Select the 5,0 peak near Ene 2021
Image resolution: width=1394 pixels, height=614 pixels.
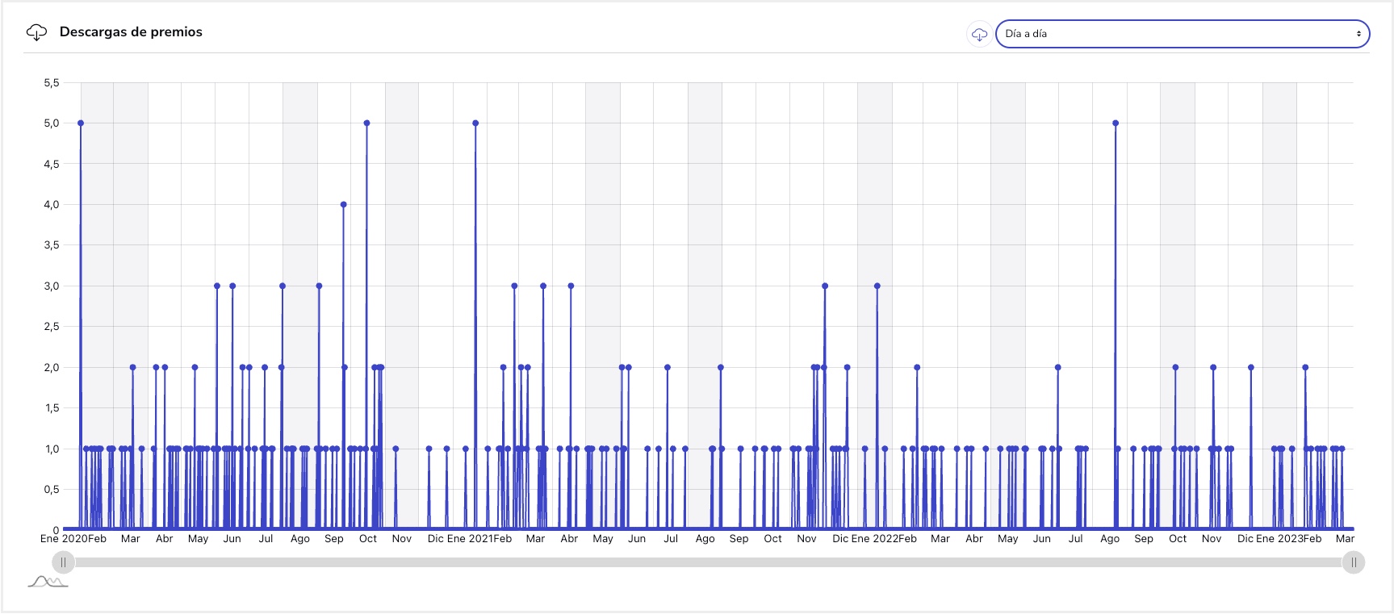click(475, 123)
